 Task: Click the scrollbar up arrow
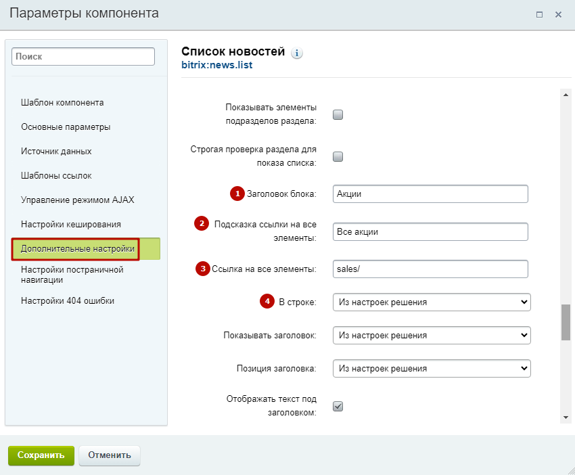click(566, 95)
